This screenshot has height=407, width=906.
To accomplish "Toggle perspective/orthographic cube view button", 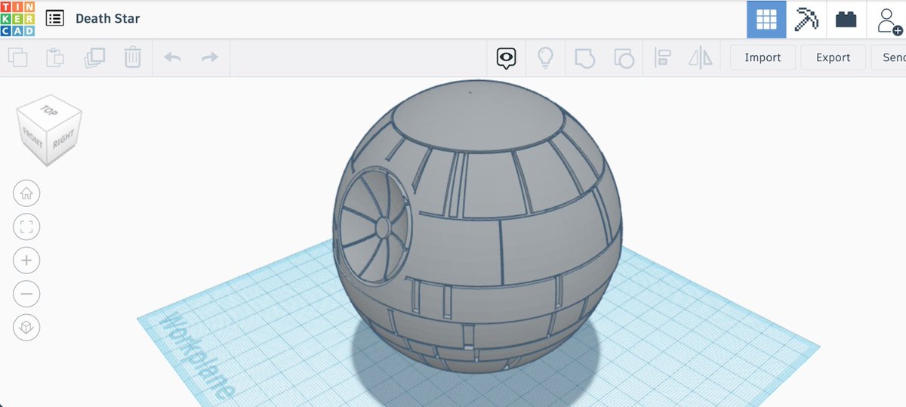I will [x=26, y=327].
